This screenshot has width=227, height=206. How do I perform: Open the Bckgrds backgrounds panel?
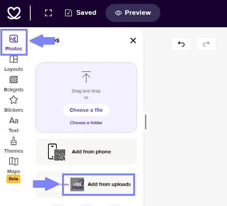tap(14, 84)
